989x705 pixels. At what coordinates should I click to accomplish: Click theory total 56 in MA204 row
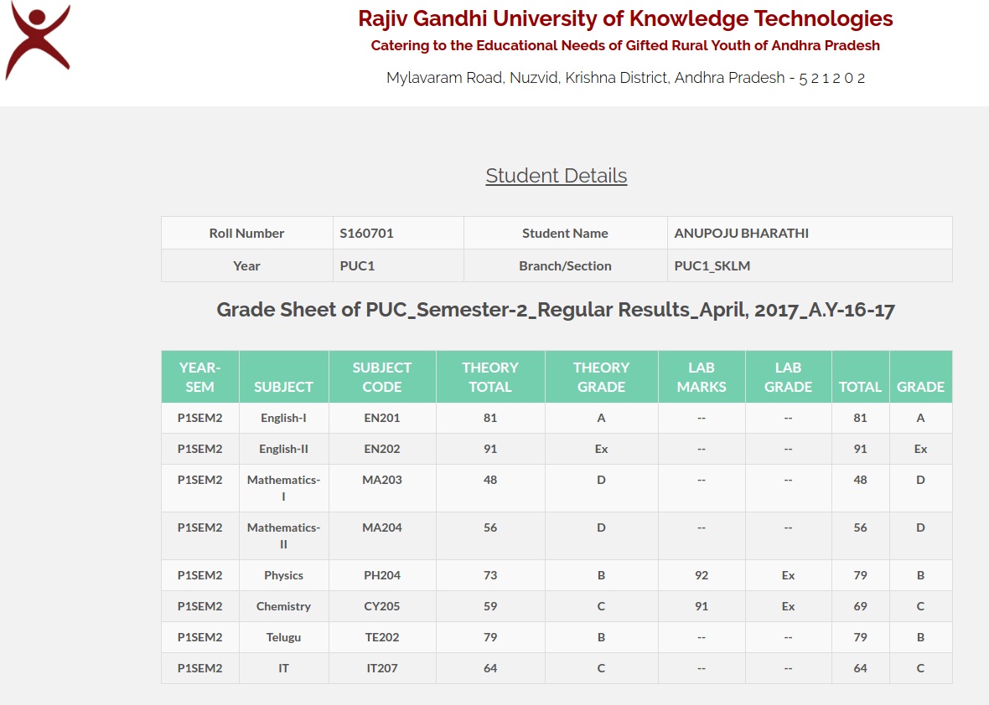pos(490,527)
